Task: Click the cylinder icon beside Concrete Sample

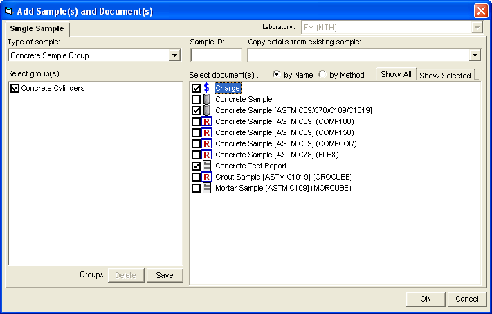Action: click(x=206, y=99)
